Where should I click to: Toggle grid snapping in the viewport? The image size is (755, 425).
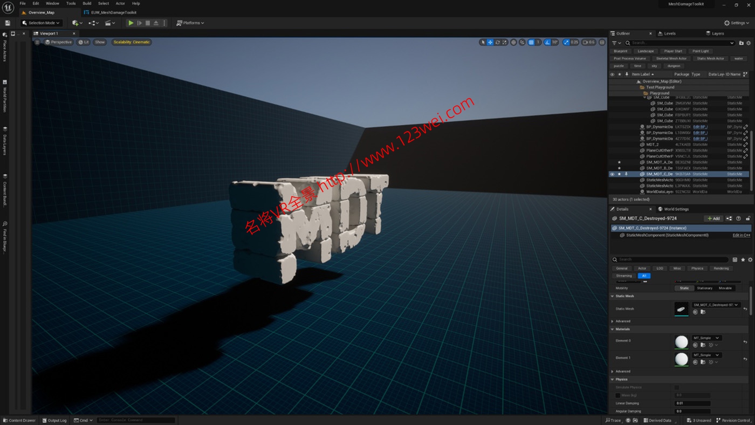click(x=532, y=42)
